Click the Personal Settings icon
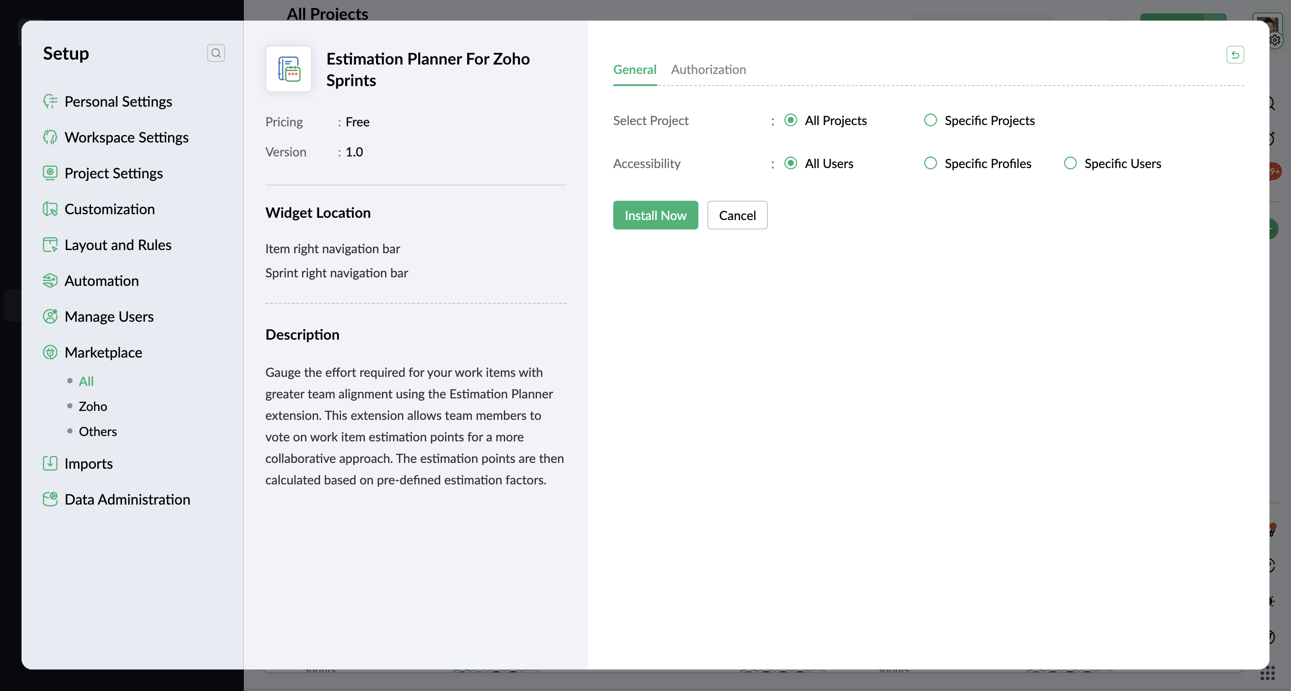 [50, 101]
